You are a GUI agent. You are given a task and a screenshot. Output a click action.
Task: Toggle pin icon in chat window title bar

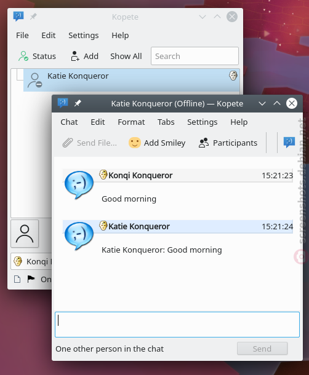pyautogui.click(x=78, y=103)
